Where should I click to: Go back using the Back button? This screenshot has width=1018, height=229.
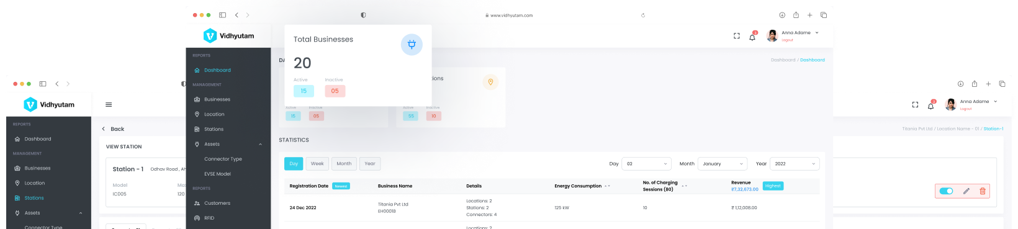pos(113,129)
